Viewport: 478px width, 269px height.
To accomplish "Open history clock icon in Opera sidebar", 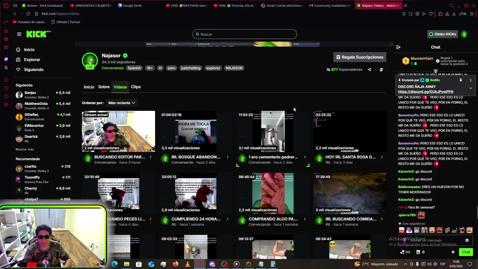I will (x=6, y=88).
